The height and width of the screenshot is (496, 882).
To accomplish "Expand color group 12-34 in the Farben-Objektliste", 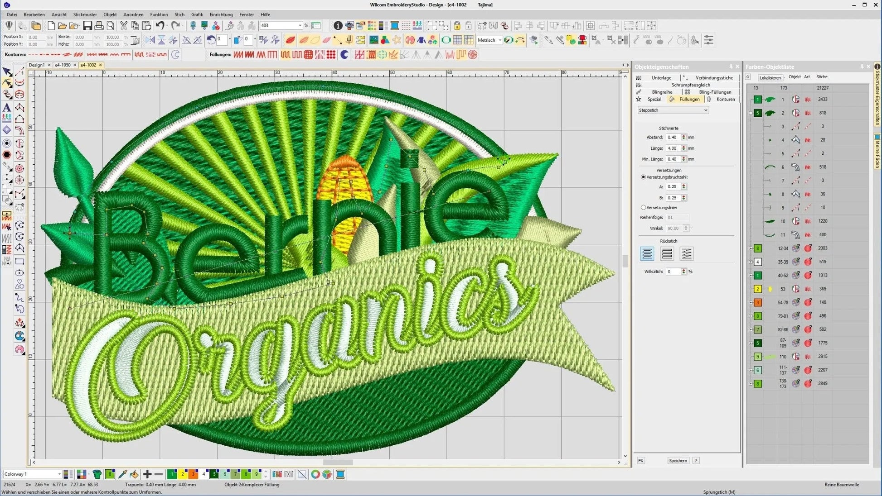I will [751, 248].
